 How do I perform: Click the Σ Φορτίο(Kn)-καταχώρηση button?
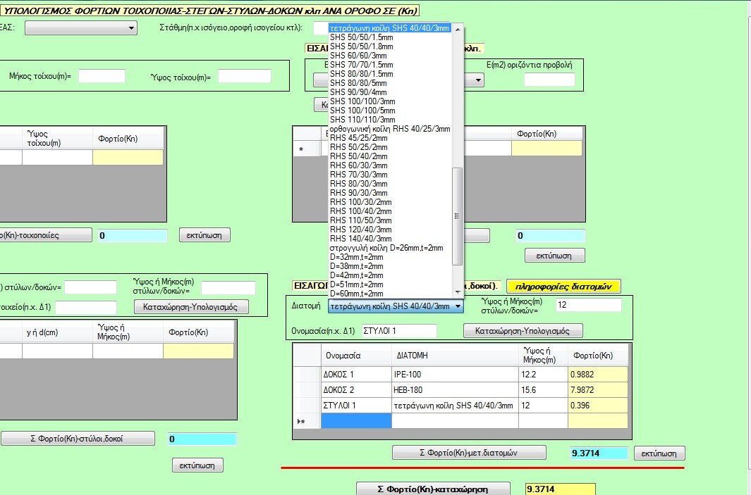point(433,489)
